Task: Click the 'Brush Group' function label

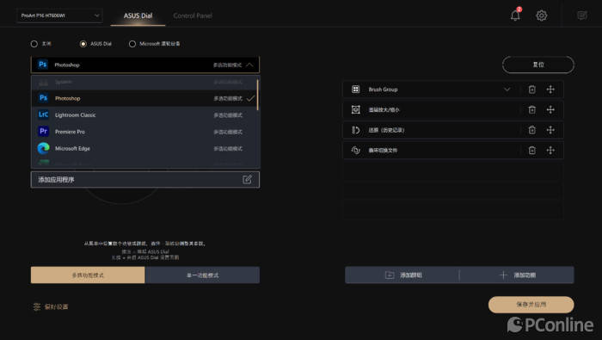Action: pyautogui.click(x=383, y=90)
